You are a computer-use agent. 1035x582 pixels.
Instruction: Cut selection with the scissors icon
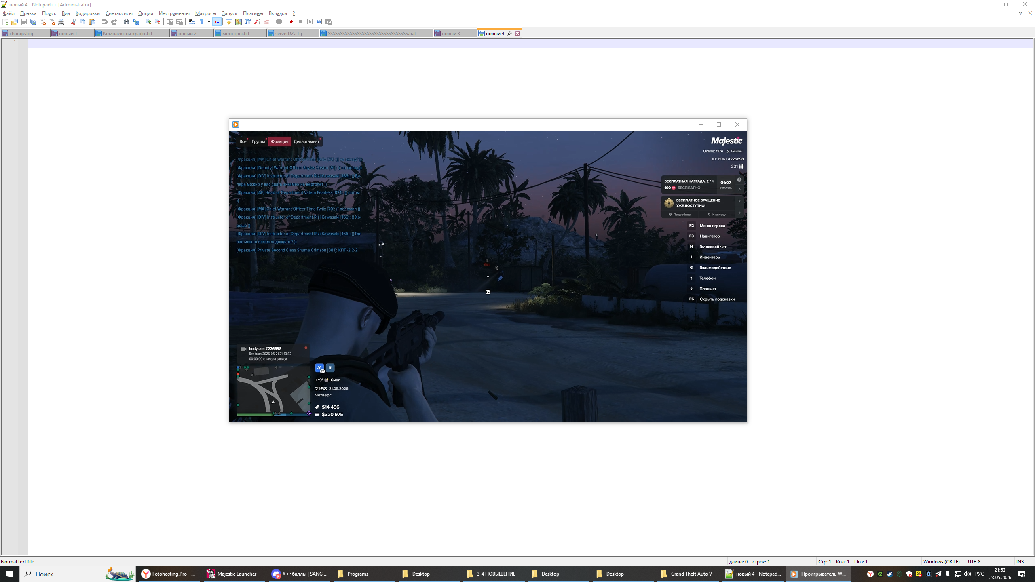(74, 22)
